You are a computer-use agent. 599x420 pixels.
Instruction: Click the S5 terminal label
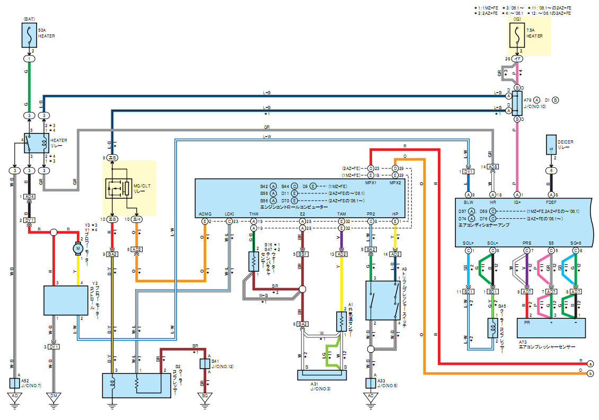click(551, 243)
